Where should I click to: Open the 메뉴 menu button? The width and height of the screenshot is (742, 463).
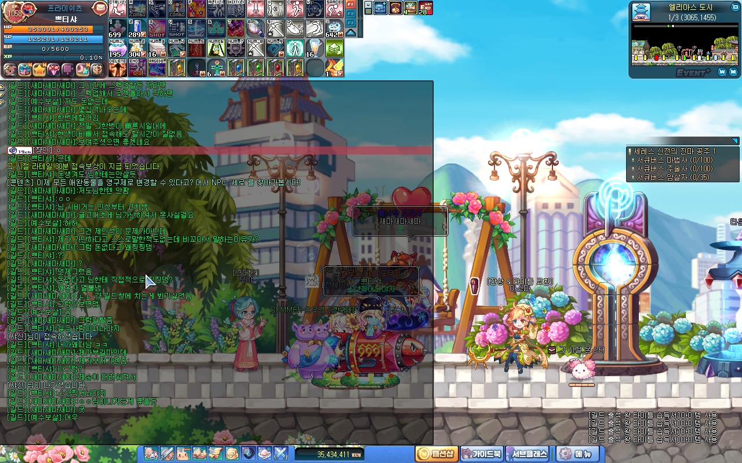coord(577,454)
